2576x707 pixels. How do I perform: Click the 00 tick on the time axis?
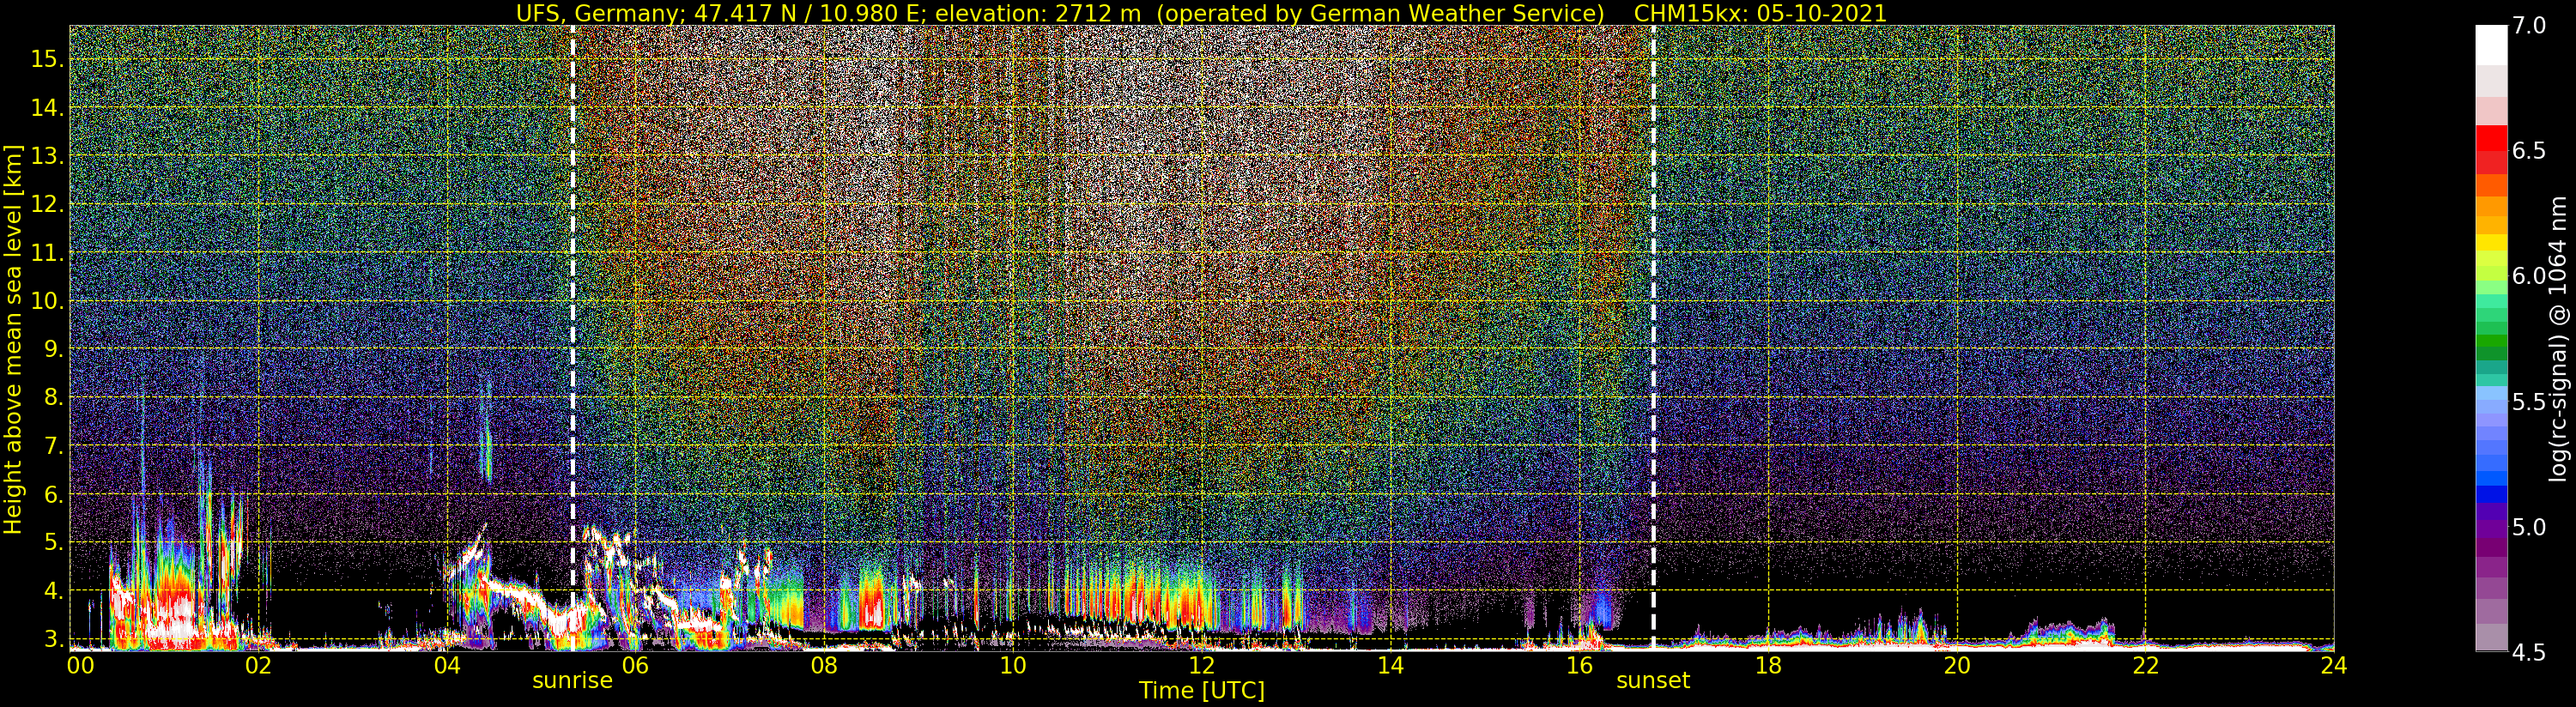click(x=81, y=665)
